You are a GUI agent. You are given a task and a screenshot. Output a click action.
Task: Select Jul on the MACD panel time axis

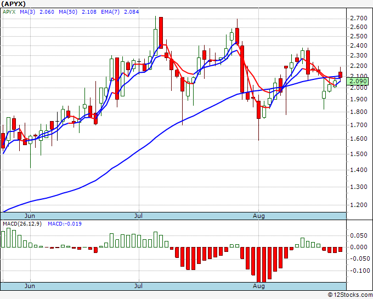(138, 286)
